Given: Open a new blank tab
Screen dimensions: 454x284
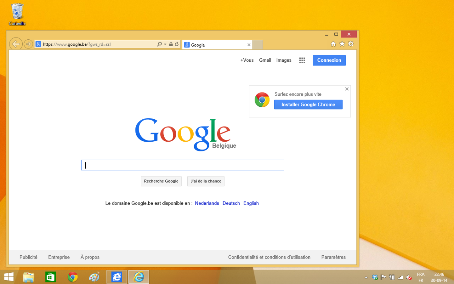Looking at the screenshot, I should [258, 45].
